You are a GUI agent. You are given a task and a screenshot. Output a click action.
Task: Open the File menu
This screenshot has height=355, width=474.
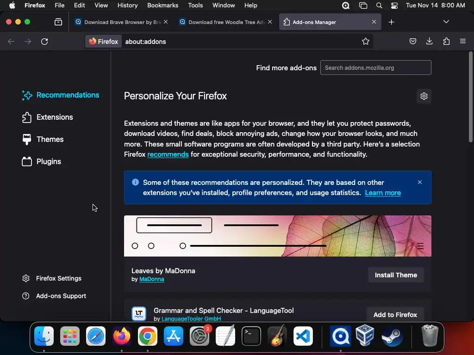click(x=60, y=5)
